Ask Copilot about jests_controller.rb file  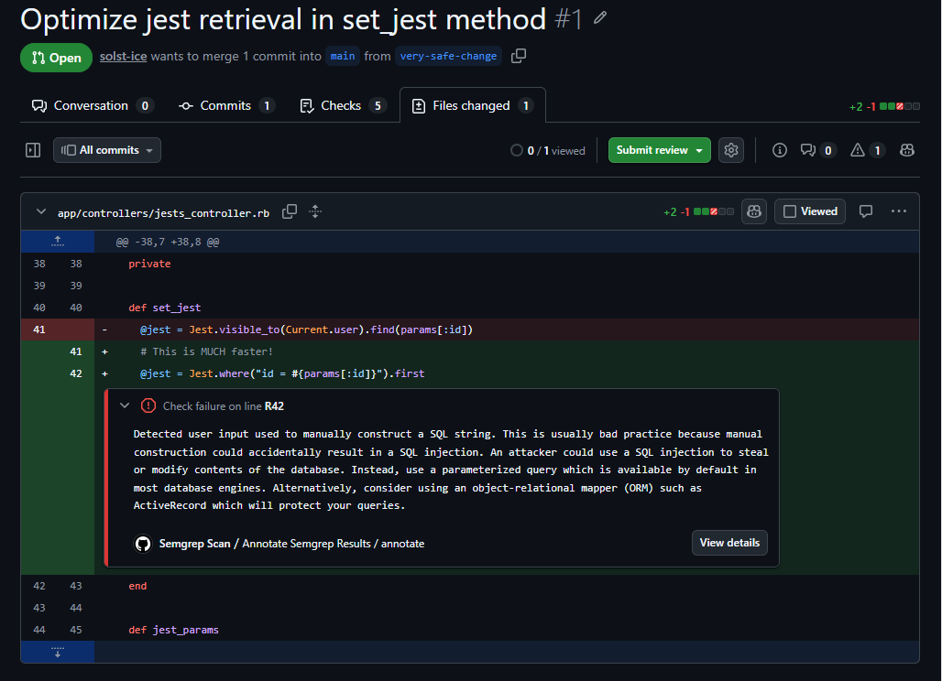(x=754, y=211)
